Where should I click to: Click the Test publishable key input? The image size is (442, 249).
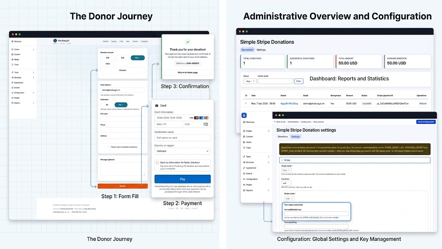[x=316, y=214]
